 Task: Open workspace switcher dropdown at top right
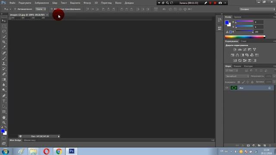click(257, 9)
